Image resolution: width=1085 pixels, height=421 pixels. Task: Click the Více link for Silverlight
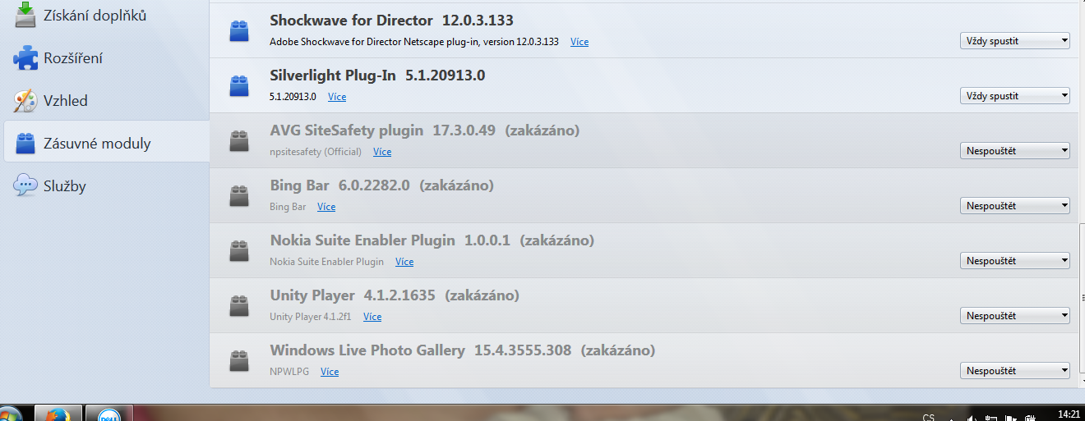(x=337, y=97)
